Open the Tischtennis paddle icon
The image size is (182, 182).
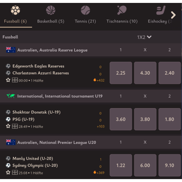[x=122, y=10]
